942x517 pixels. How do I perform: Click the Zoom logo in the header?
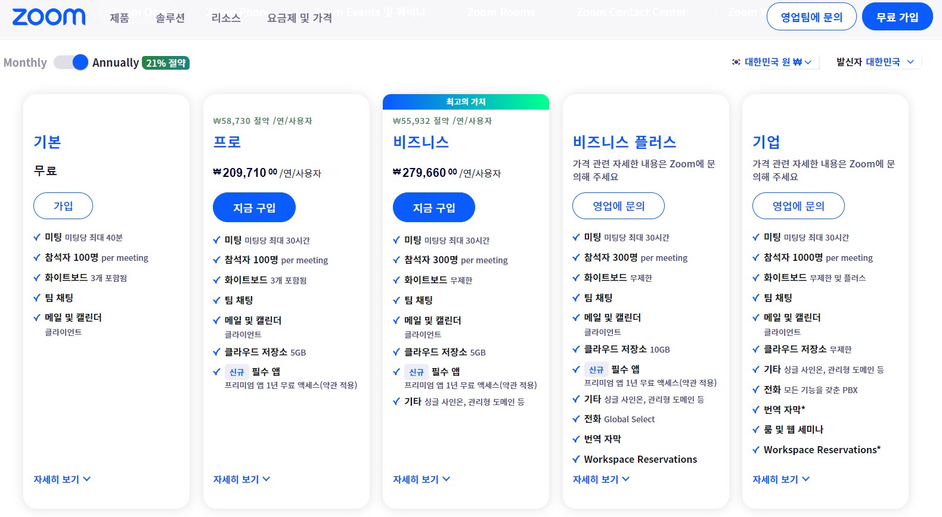coord(48,17)
